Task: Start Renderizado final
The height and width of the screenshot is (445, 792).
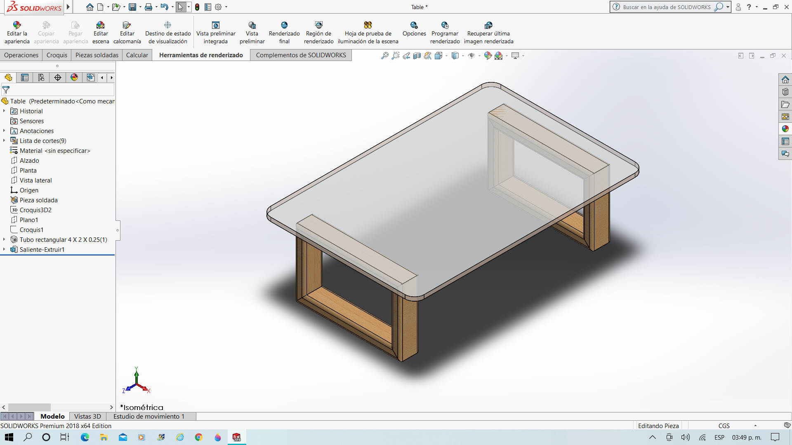Action: pyautogui.click(x=284, y=33)
